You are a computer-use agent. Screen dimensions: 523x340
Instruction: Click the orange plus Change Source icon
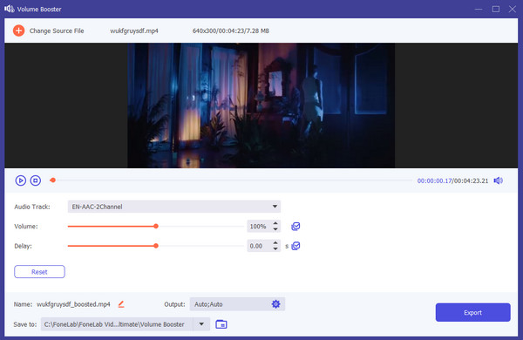click(x=18, y=31)
